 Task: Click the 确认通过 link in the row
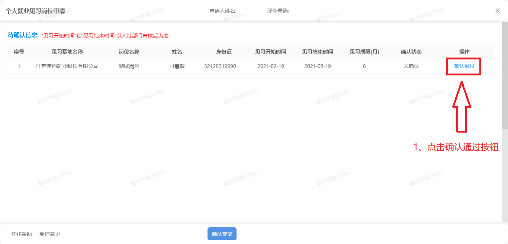pyautogui.click(x=464, y=66)
